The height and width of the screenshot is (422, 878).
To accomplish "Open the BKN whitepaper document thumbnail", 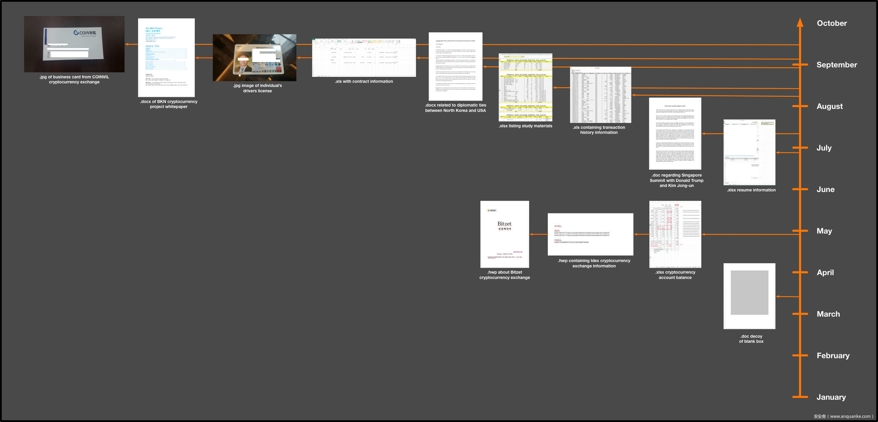I will tap(166, 58).
